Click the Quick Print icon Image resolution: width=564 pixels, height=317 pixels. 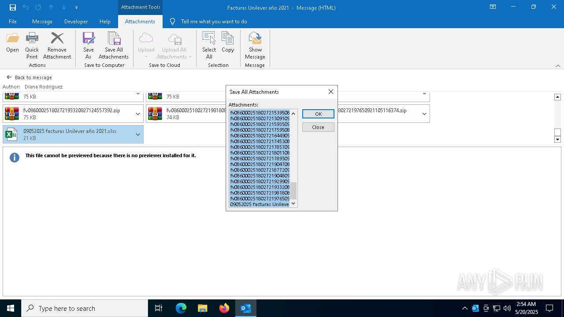pyautogui.click(x=32, y=45)
